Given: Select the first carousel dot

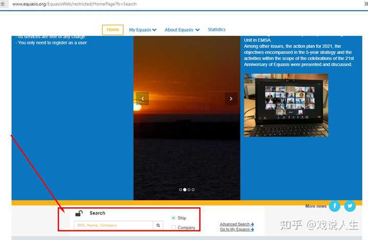Looking at the screenshot, I should [180, 189].
